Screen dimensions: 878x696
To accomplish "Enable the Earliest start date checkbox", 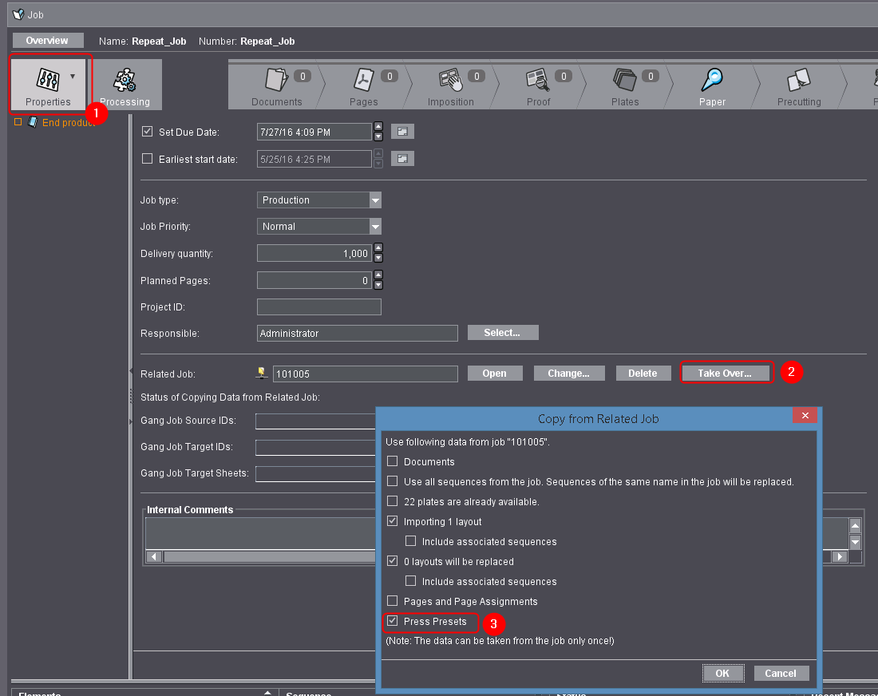I will [x=147, y=159].
